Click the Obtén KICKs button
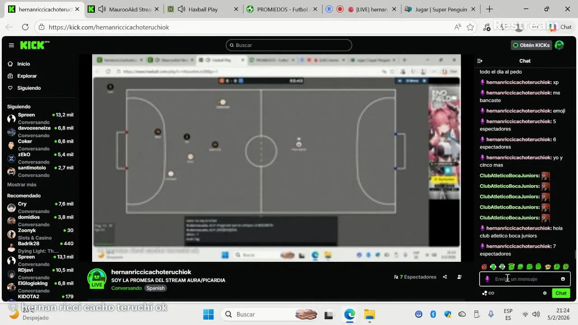The width and height of the screenshot is (578, 325). click(531, 45)
